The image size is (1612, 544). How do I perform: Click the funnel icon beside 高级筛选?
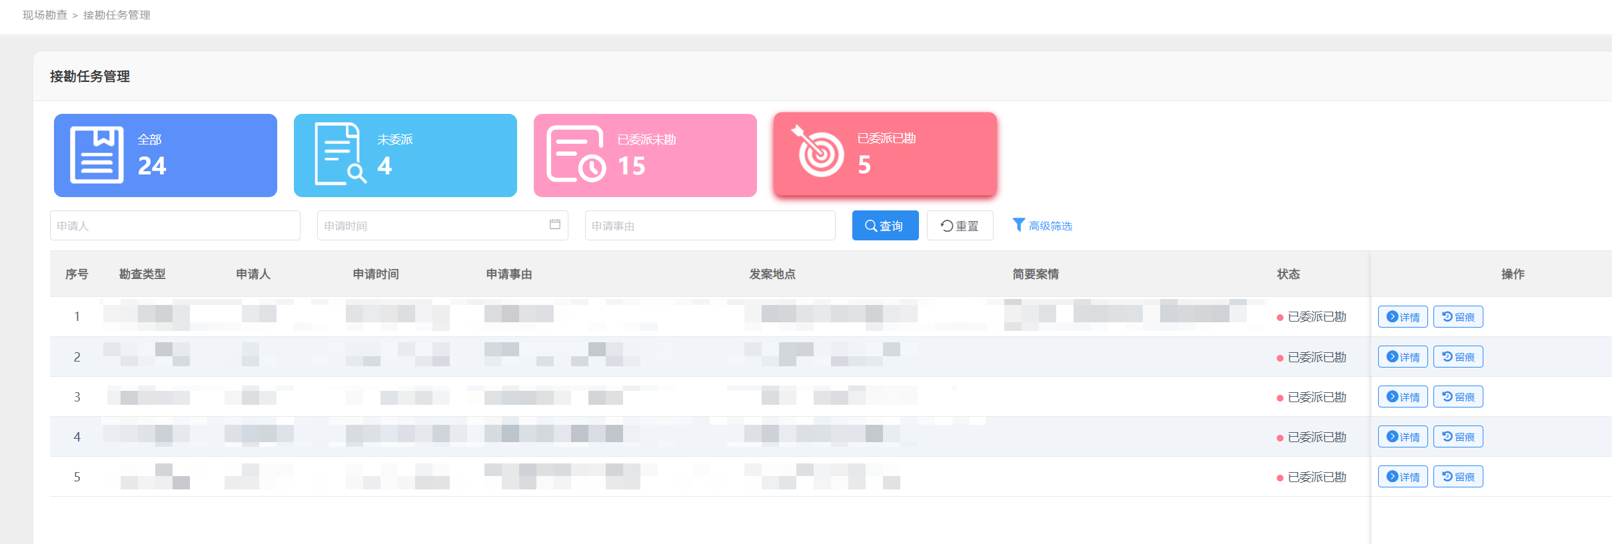tap(1018, 225)
